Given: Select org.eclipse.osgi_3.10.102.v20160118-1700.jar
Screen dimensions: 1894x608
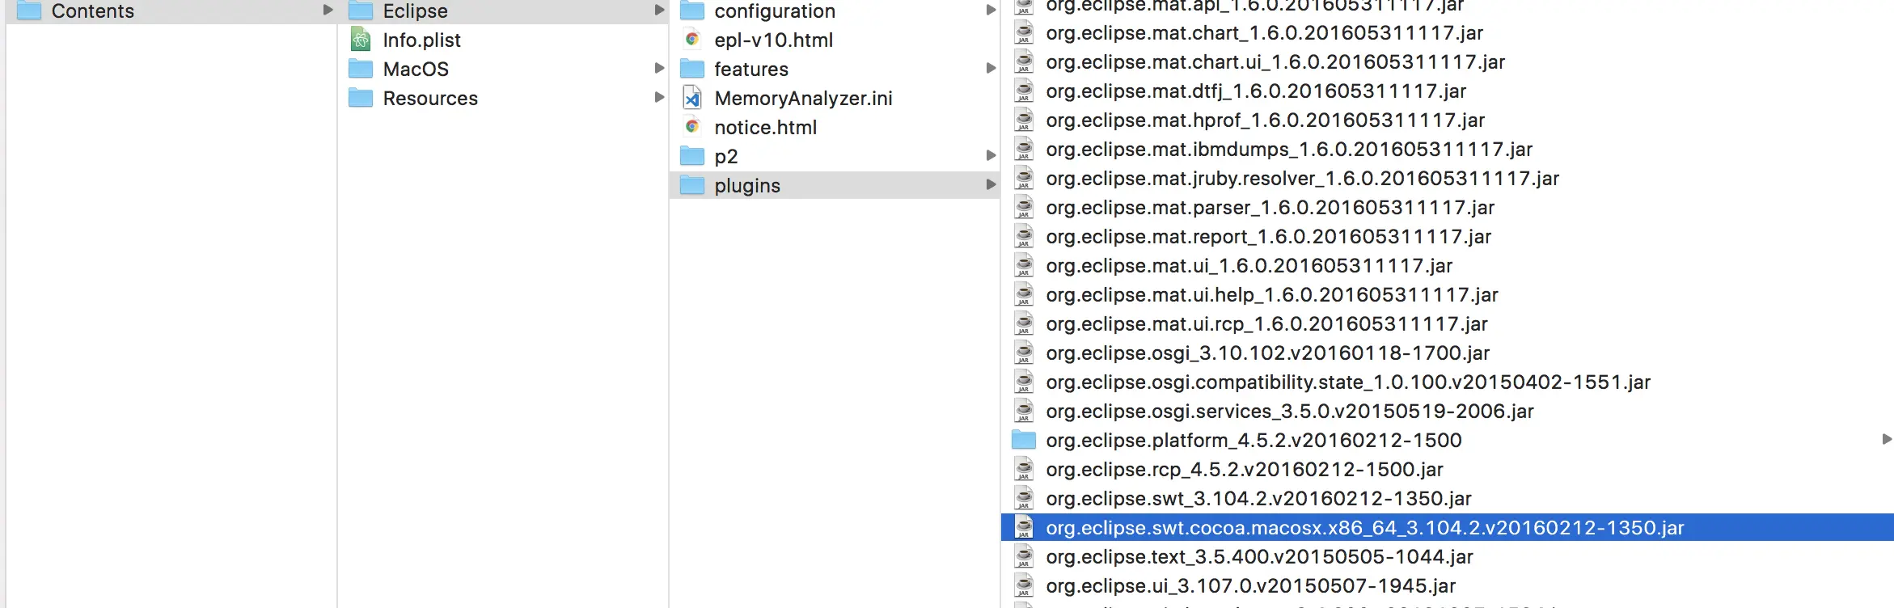Looking at the screenshot, I should point(1267,353).
